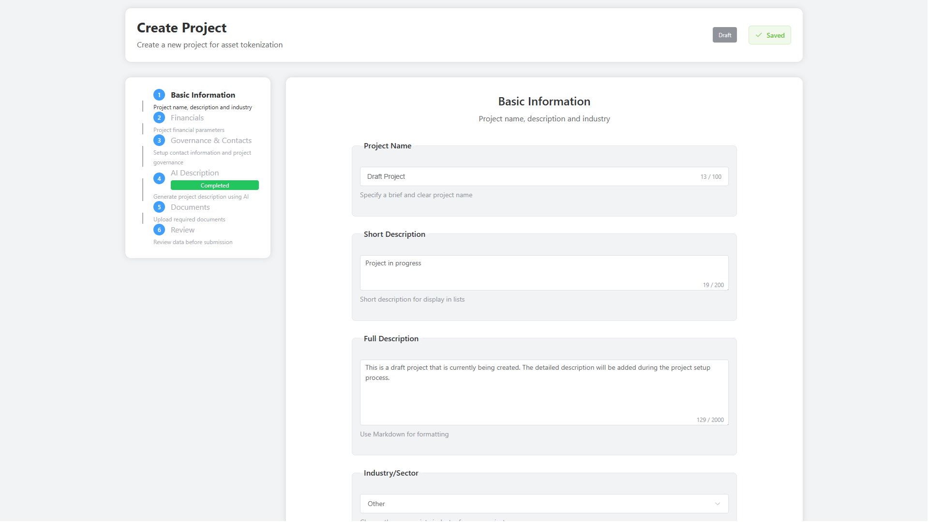Image resolution: width=929 pixels, height=522 pixels.
Task: Click the green checkmark in Saved indicator
Action: click(x=758, y=35)
